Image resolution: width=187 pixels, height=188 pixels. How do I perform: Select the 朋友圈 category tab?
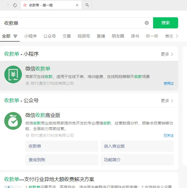pos(118,36)
